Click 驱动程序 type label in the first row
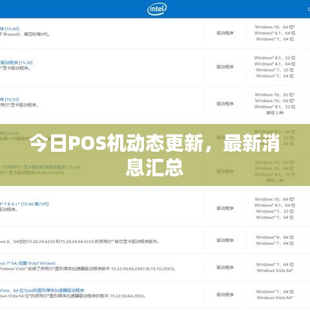 pyautogui.click(x=225, y=33)
